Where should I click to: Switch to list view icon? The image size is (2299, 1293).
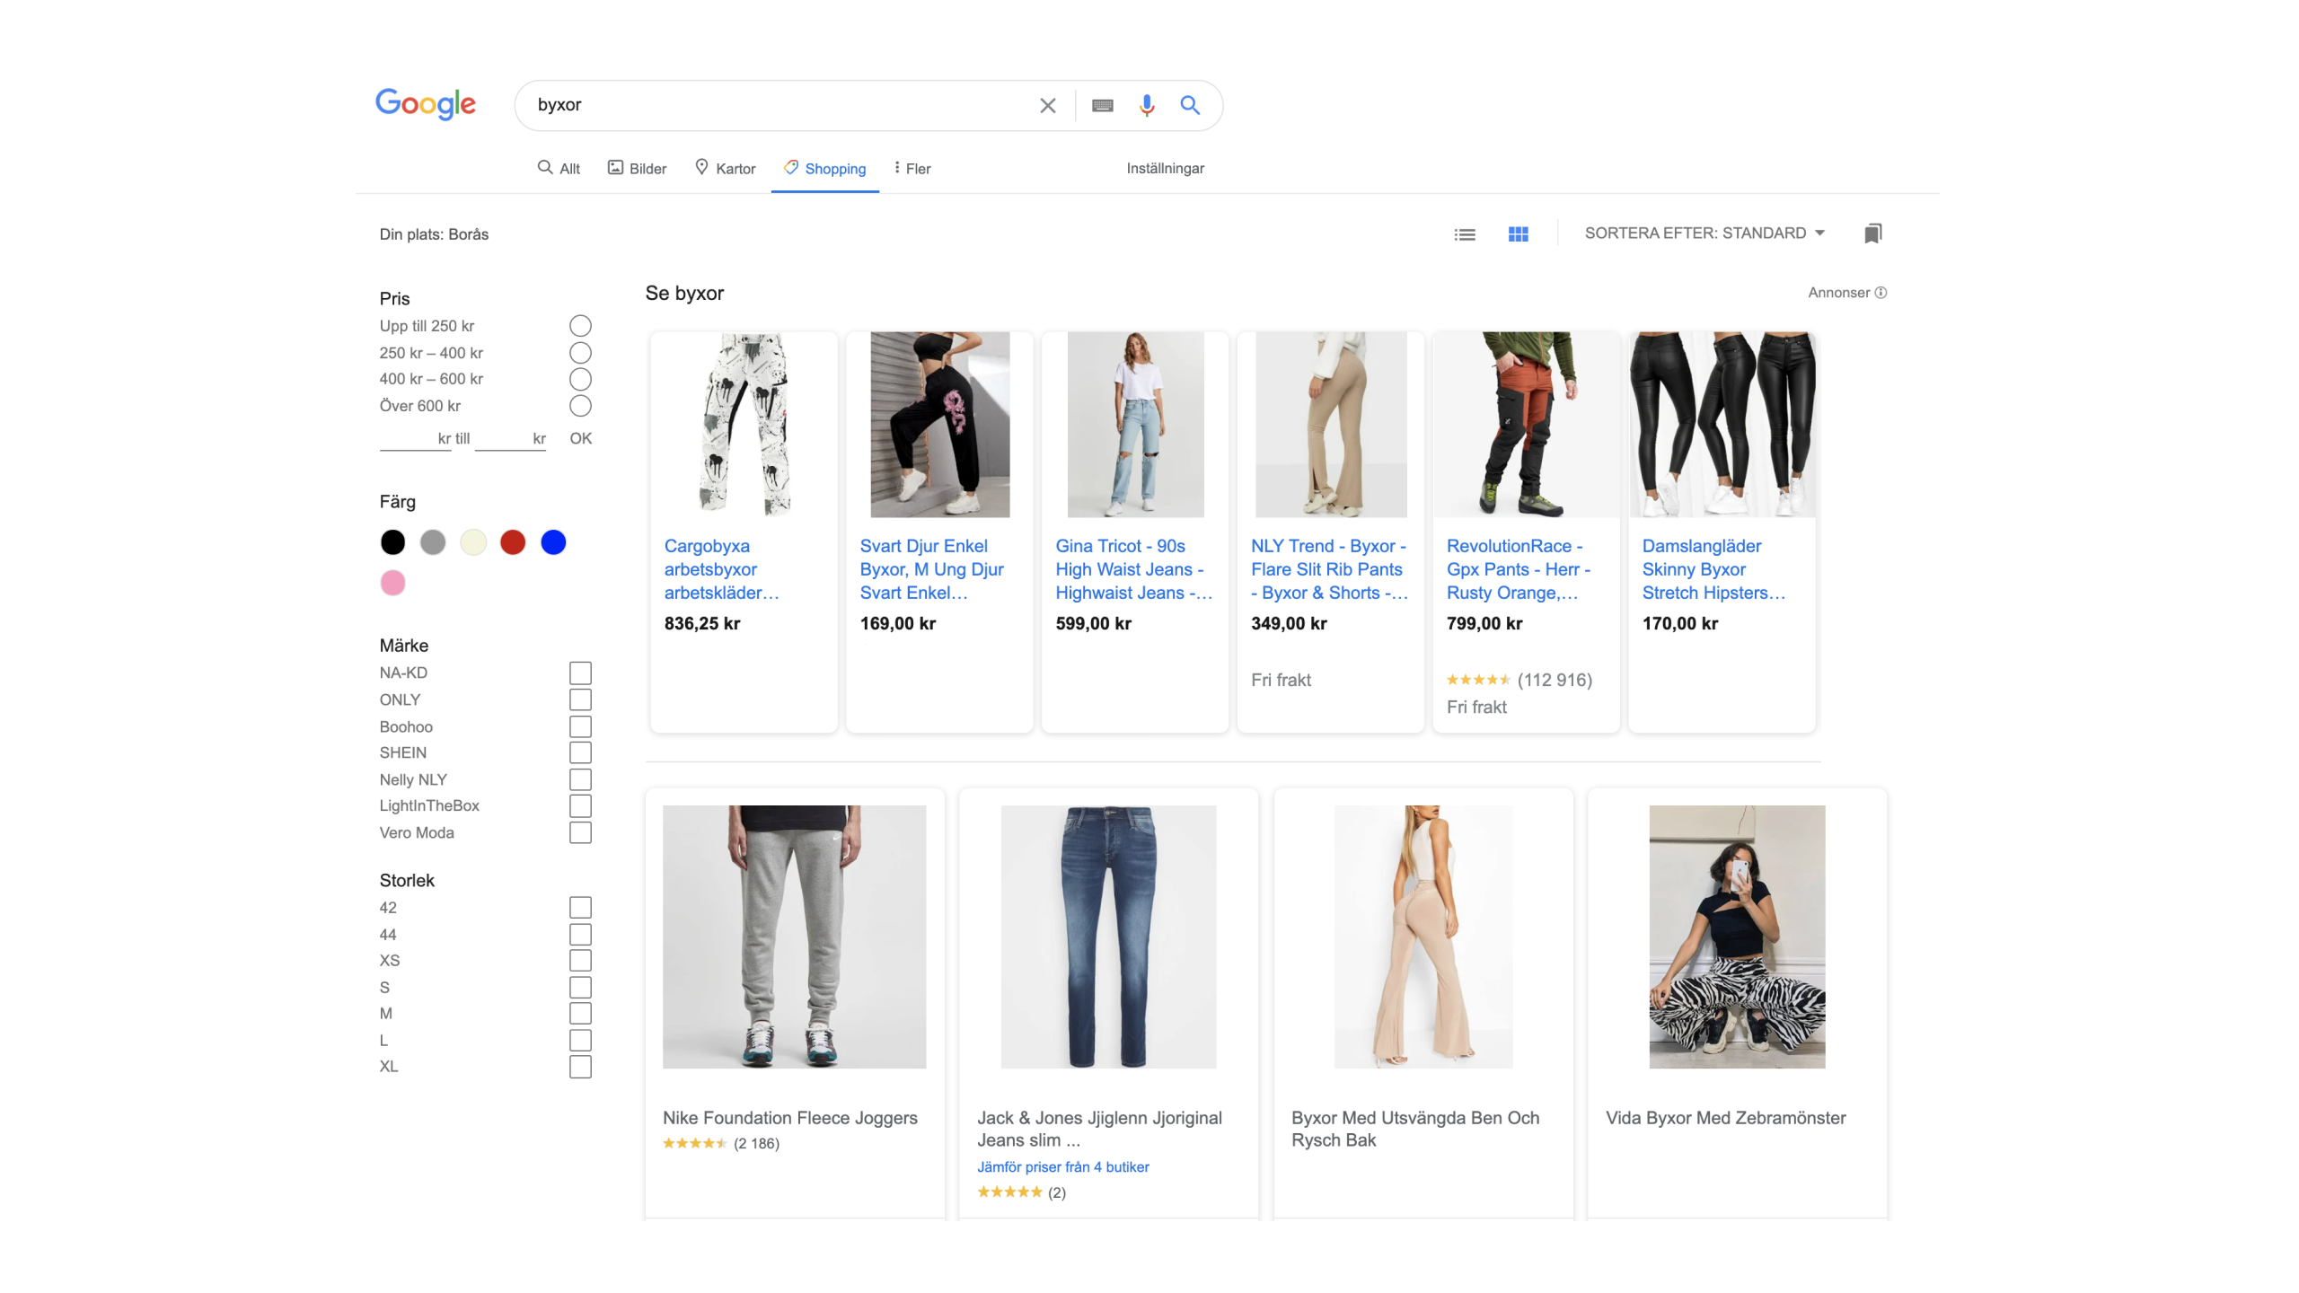pyautogui.click(x=1465, y=234)
